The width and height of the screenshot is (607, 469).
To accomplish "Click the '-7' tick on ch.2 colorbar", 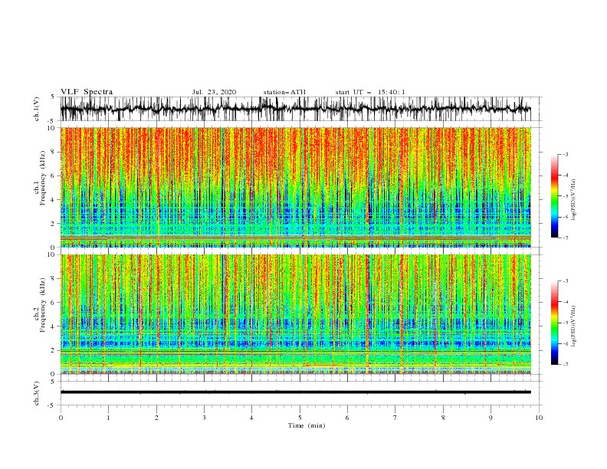I will pyautogui.click(x=566, y=365).
